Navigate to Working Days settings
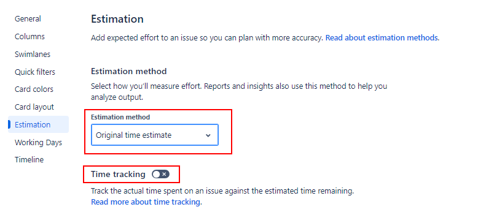The image size is (486, 223). coord(38,143)
